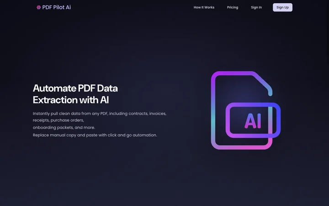Go to How It Works section
This screenshot has width=329, height=206.
click(x=204, y=7)
